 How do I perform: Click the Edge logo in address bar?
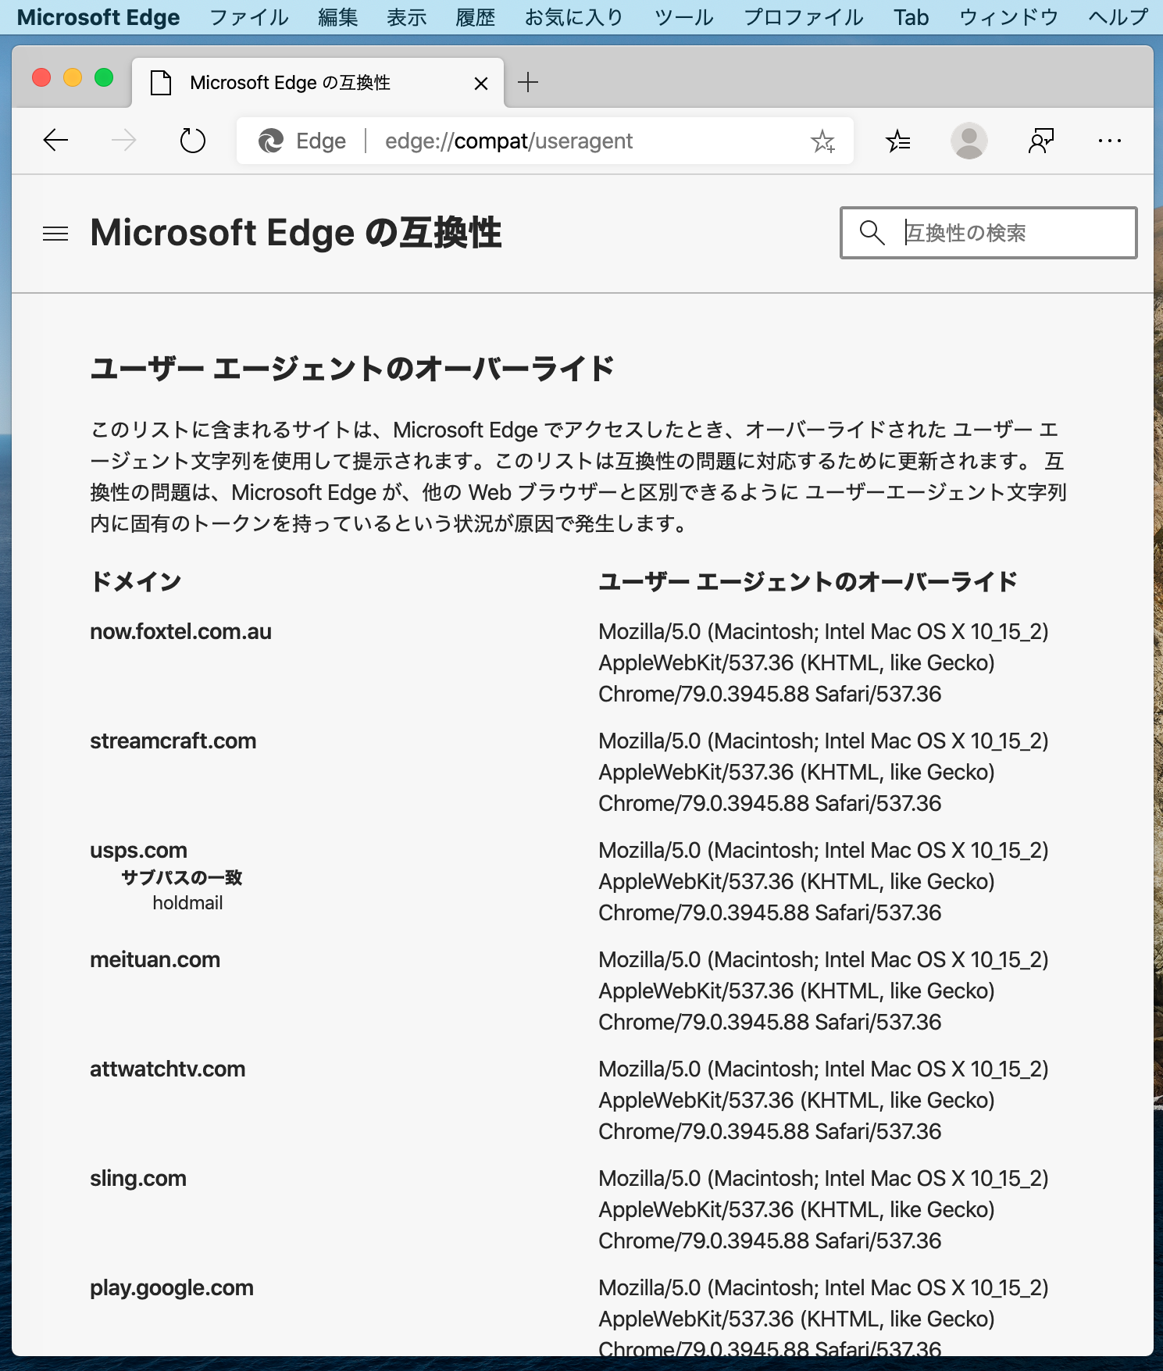pos(271,141)
